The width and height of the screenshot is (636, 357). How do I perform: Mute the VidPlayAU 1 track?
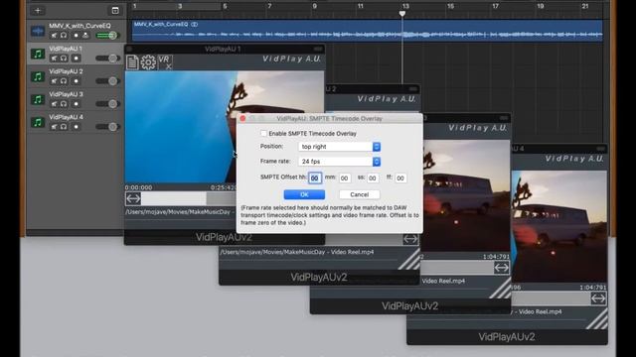(54, 59)
